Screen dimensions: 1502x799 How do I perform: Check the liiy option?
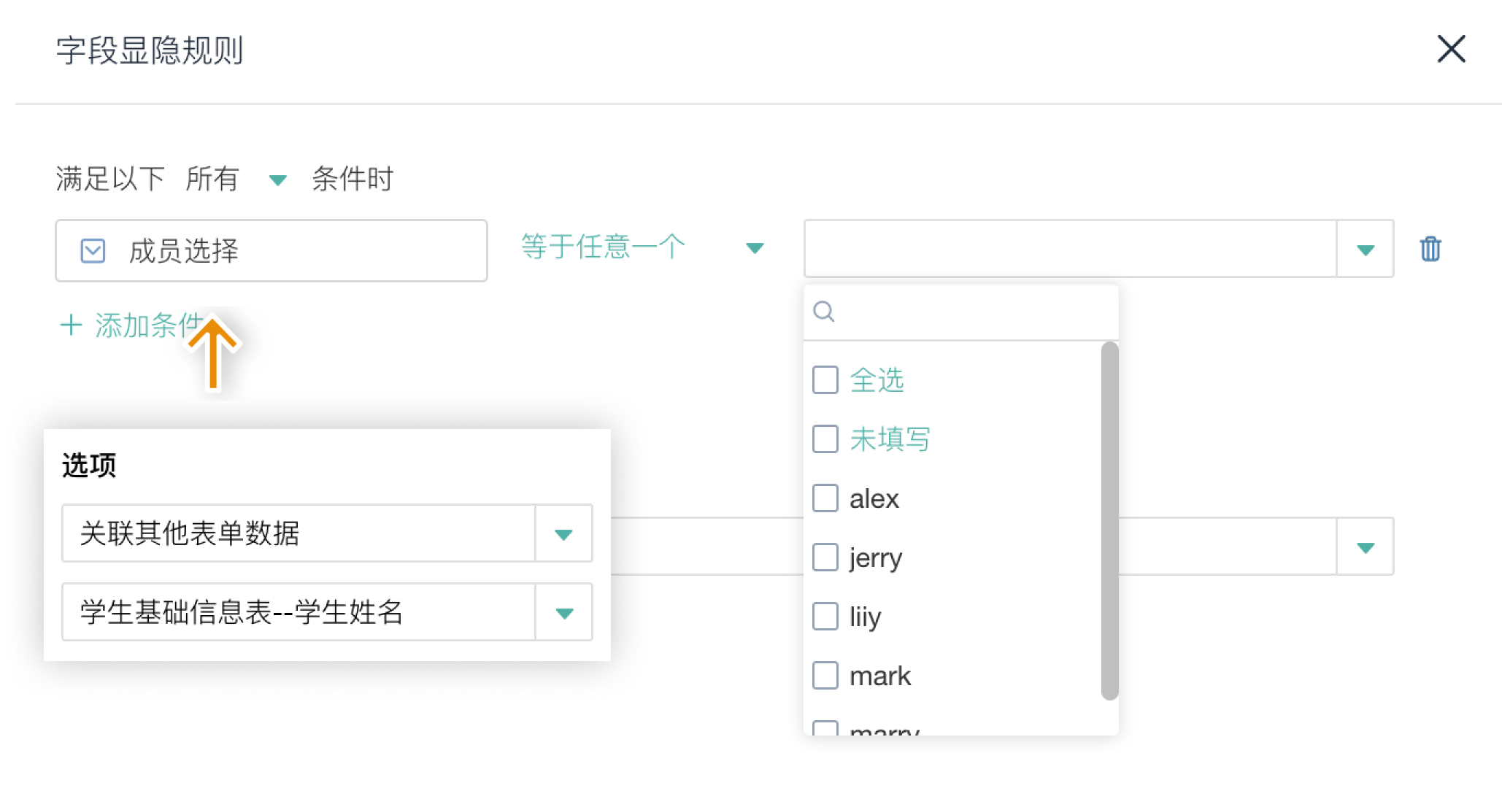click(x=825, y=617)
